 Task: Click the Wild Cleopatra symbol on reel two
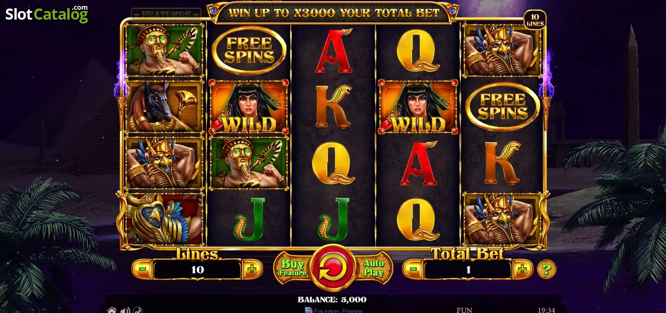tap(249, 107)
